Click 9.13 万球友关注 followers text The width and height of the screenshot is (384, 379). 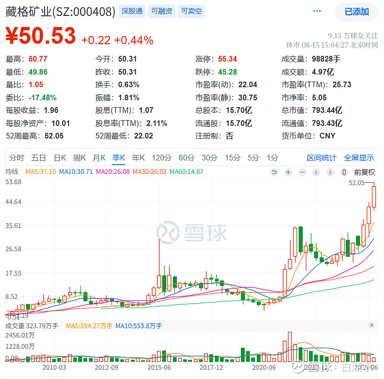click(353, 36)
